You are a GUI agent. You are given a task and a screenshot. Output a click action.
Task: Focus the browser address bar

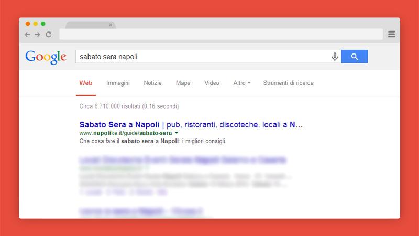221,34
